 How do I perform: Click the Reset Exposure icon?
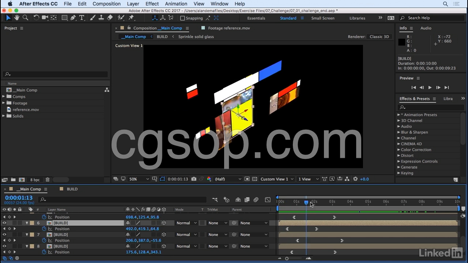coord(355,179)
